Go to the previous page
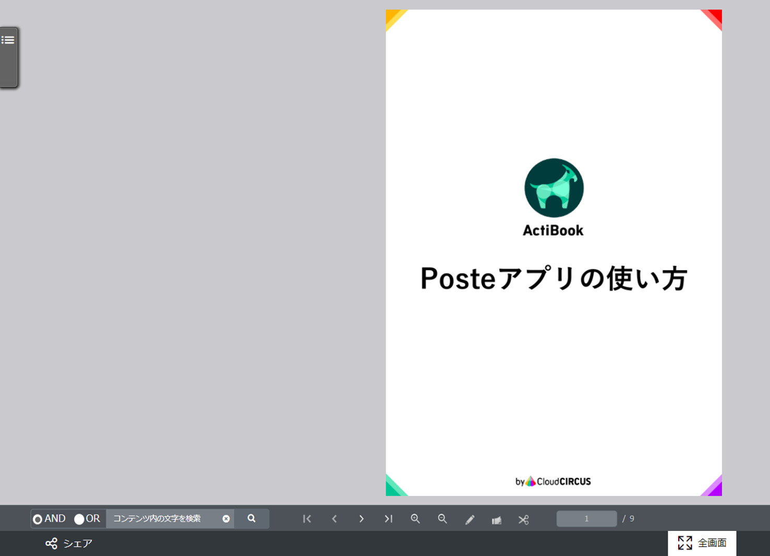Screen dimensions: 770x556 tap(334, 519)
